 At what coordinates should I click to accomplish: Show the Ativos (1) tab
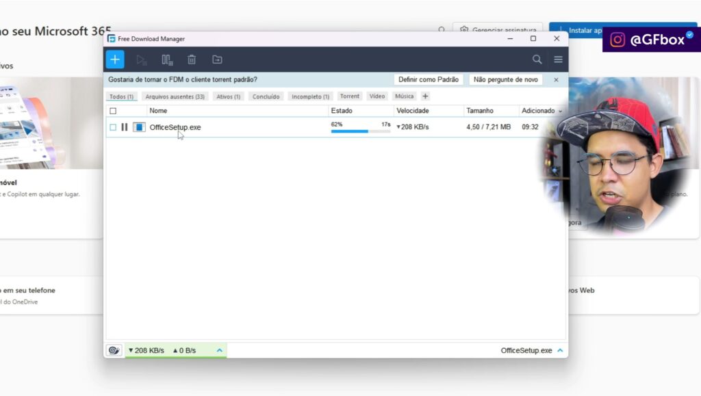pos(229,96)
